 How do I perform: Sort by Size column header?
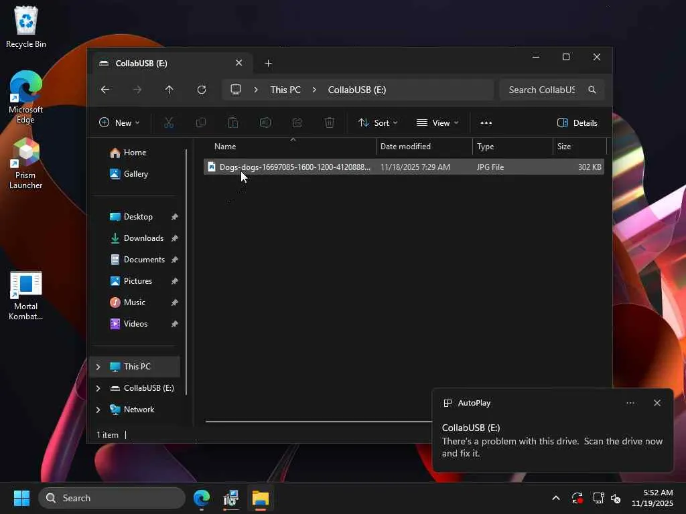click(x=579, y=147)
